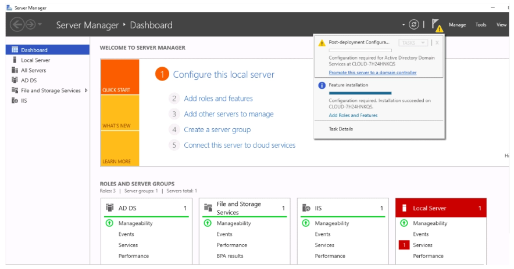Refresh the dashboard with the refresh icon
Viewport: 514px width, 269px height.
[413, 24]
